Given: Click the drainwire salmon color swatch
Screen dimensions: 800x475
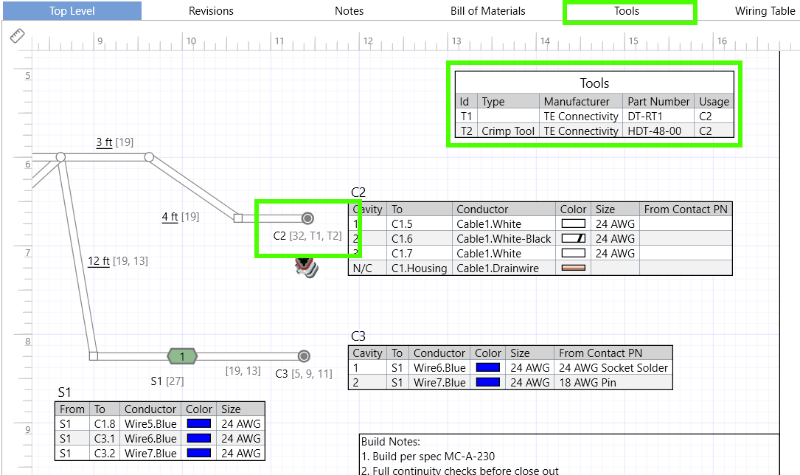Looking at the screenshot, I should (574, 268).
